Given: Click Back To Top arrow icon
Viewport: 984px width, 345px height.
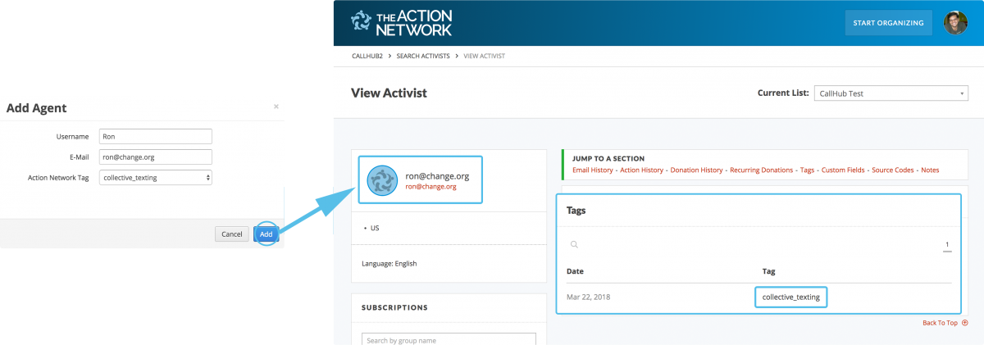Looking at the screenshot, I should 965,323.
